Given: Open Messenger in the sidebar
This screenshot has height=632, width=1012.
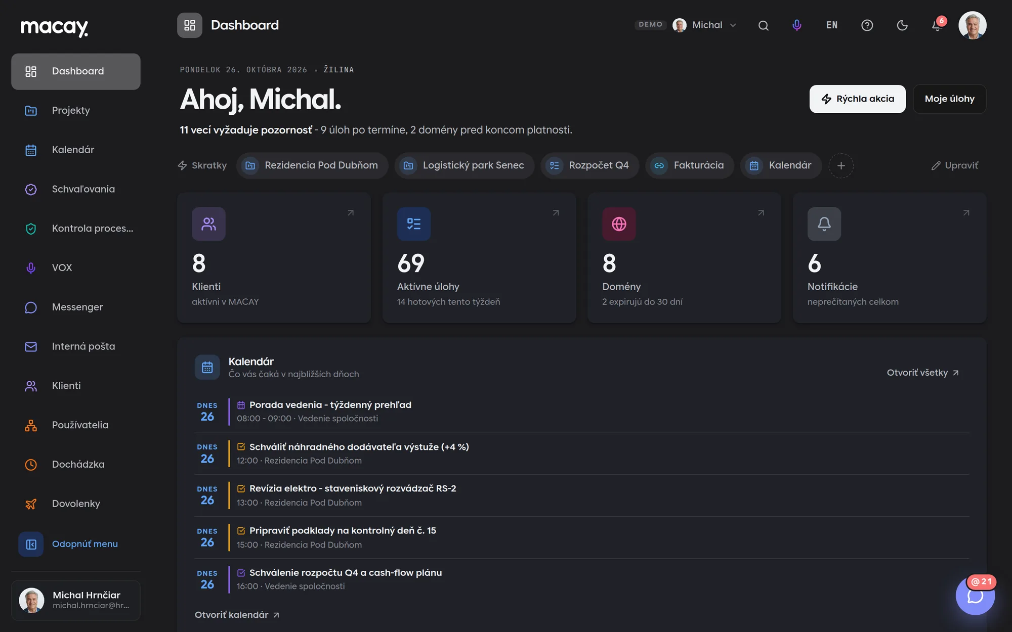Looking at the screenshot, I should tap(76, 307).
